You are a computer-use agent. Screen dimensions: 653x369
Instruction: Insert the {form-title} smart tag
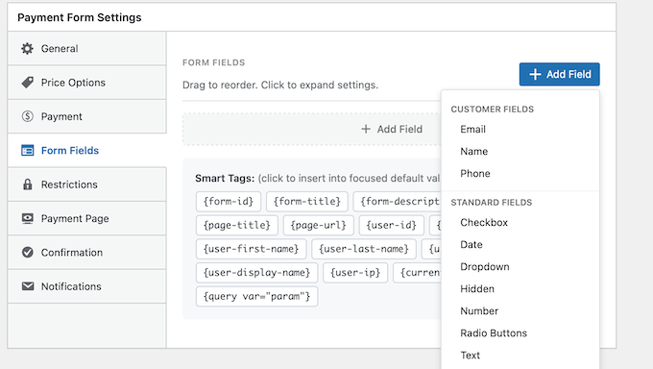[x=307, y=202]
